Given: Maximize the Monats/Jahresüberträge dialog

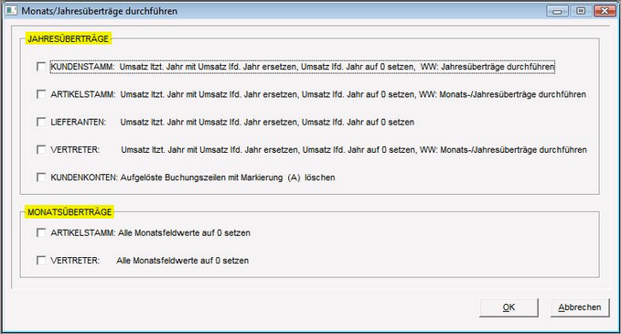Looking at the screenshot, I should point(581,11).
